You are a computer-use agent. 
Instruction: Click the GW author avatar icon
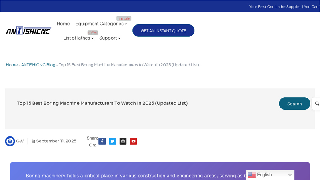10,141
